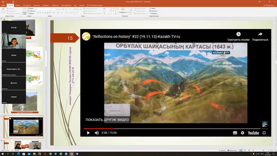The width and height of the screenshot is (277, 156).
Task: Exit full screen in the YouTube player
Action: [264, 133]
